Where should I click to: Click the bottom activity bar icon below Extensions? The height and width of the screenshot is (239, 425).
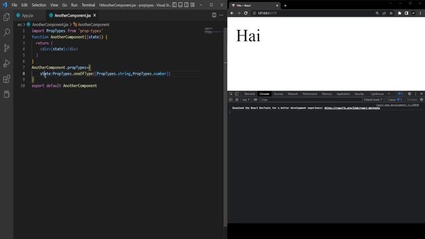coord(7,94)
